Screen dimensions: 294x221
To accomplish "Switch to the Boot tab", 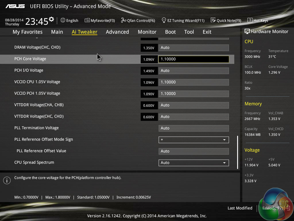I will [170, 32].
